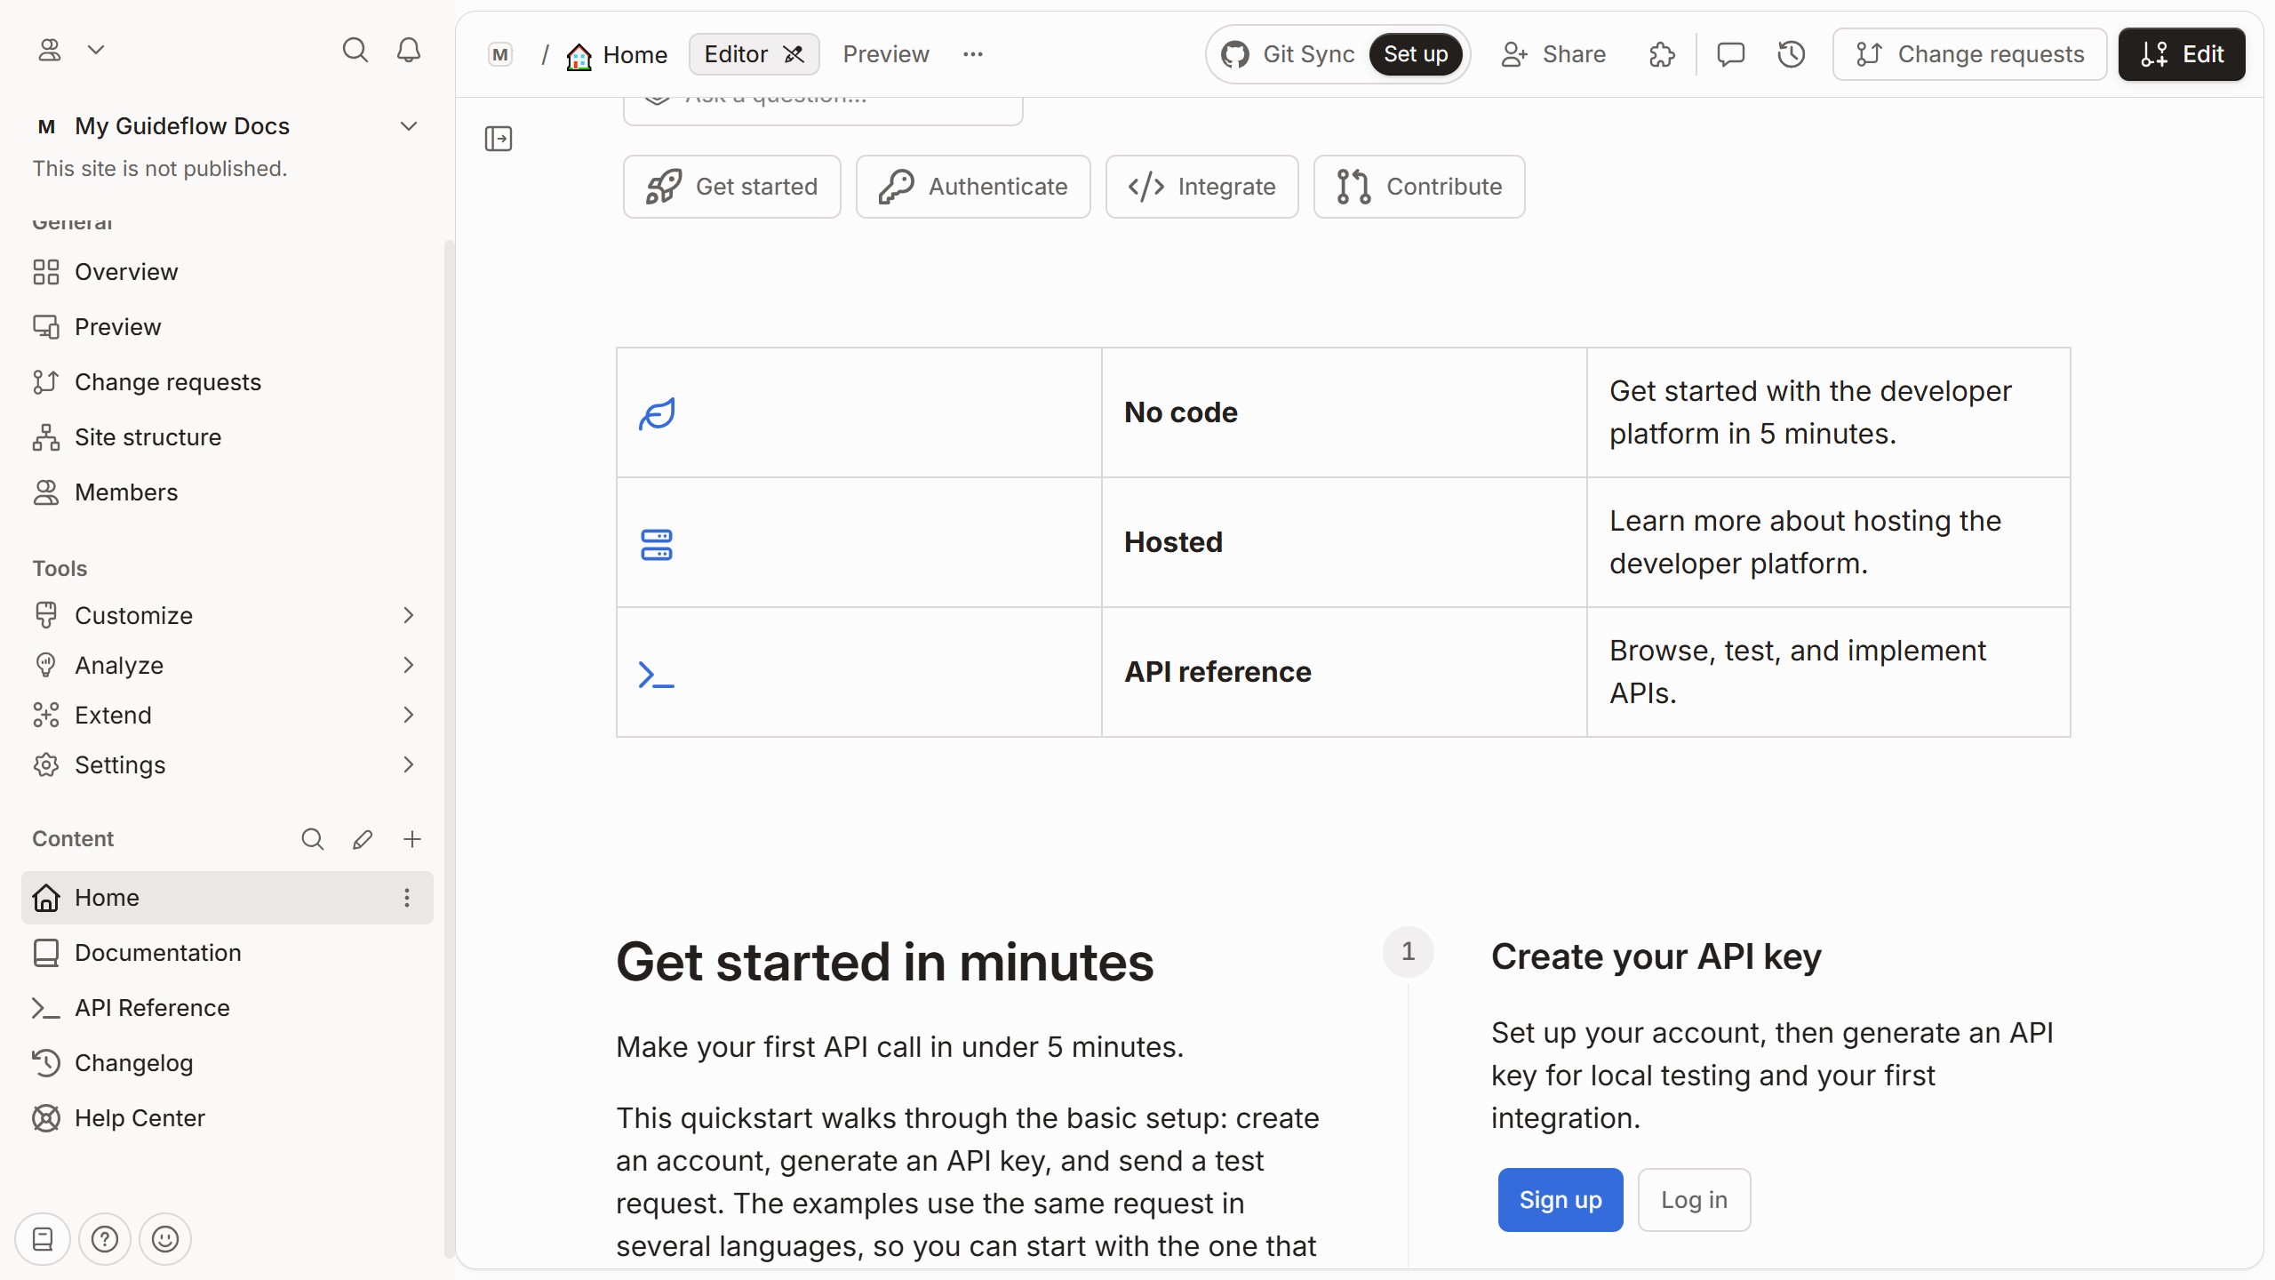Click the Sign up button
The image size is (2275, 1280).
1561,1200
